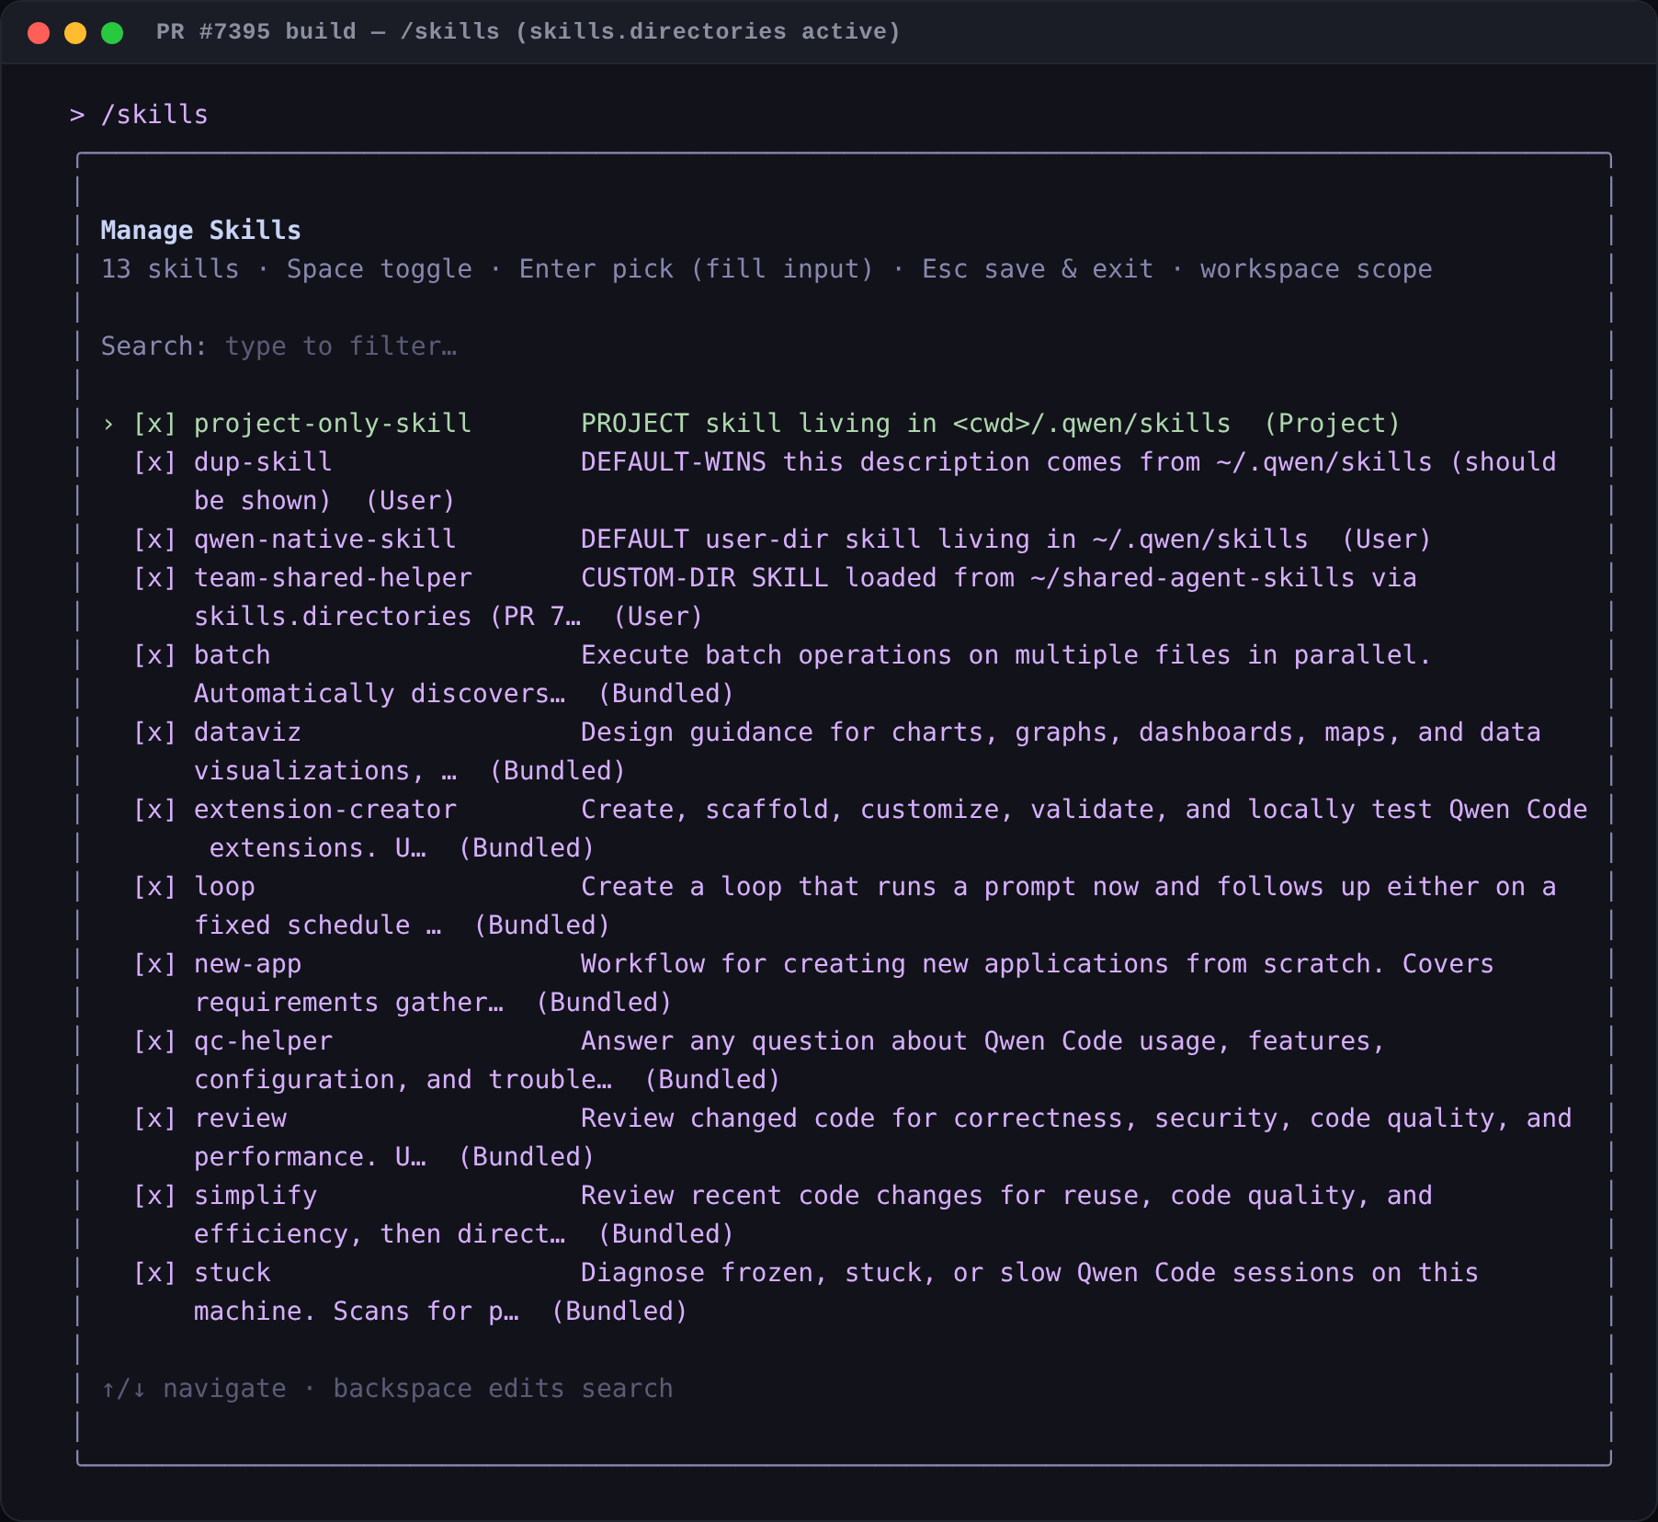Select the dup-skill name
The image size is (1658, 1522).
pyautogui.click(x=263, y=462)
